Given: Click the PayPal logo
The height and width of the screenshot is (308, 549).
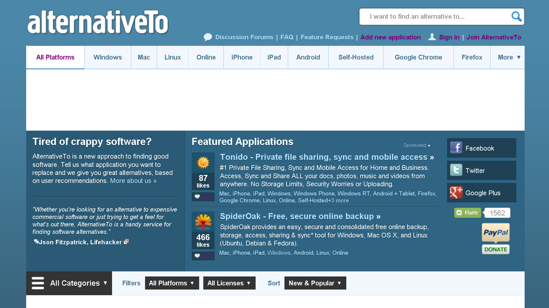Looking at the screenshot, I should 496,232.
